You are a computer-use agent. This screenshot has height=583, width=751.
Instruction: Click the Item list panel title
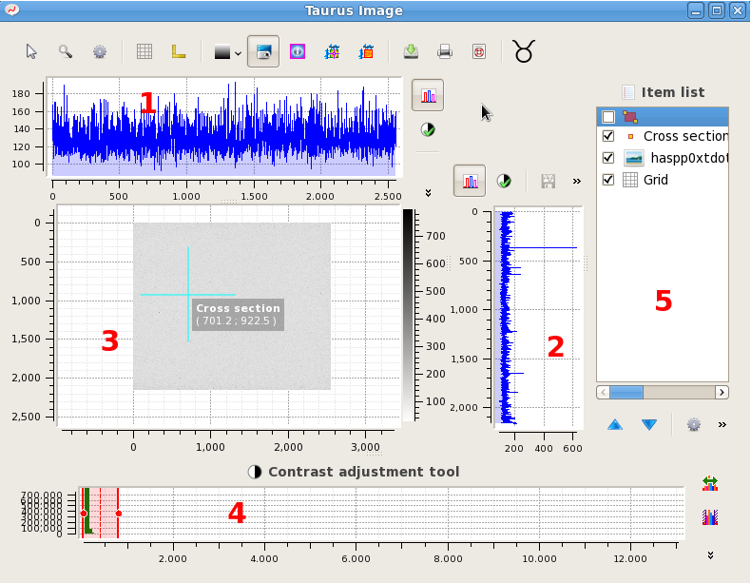point(673,92)
